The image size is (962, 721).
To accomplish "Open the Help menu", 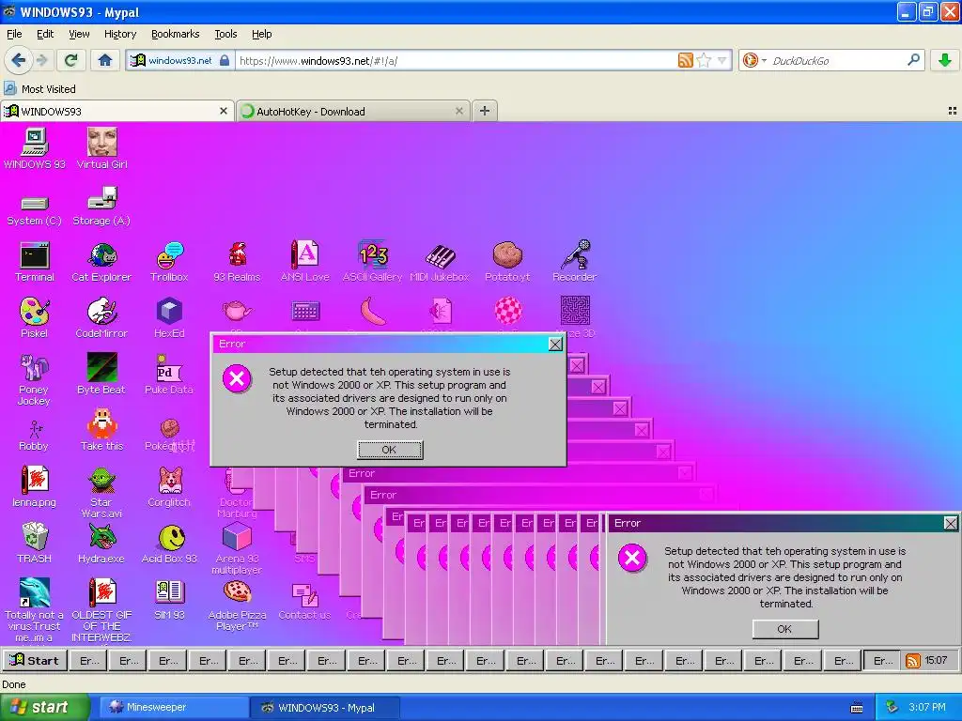I will pyautogui.click(x=261, y=34).
